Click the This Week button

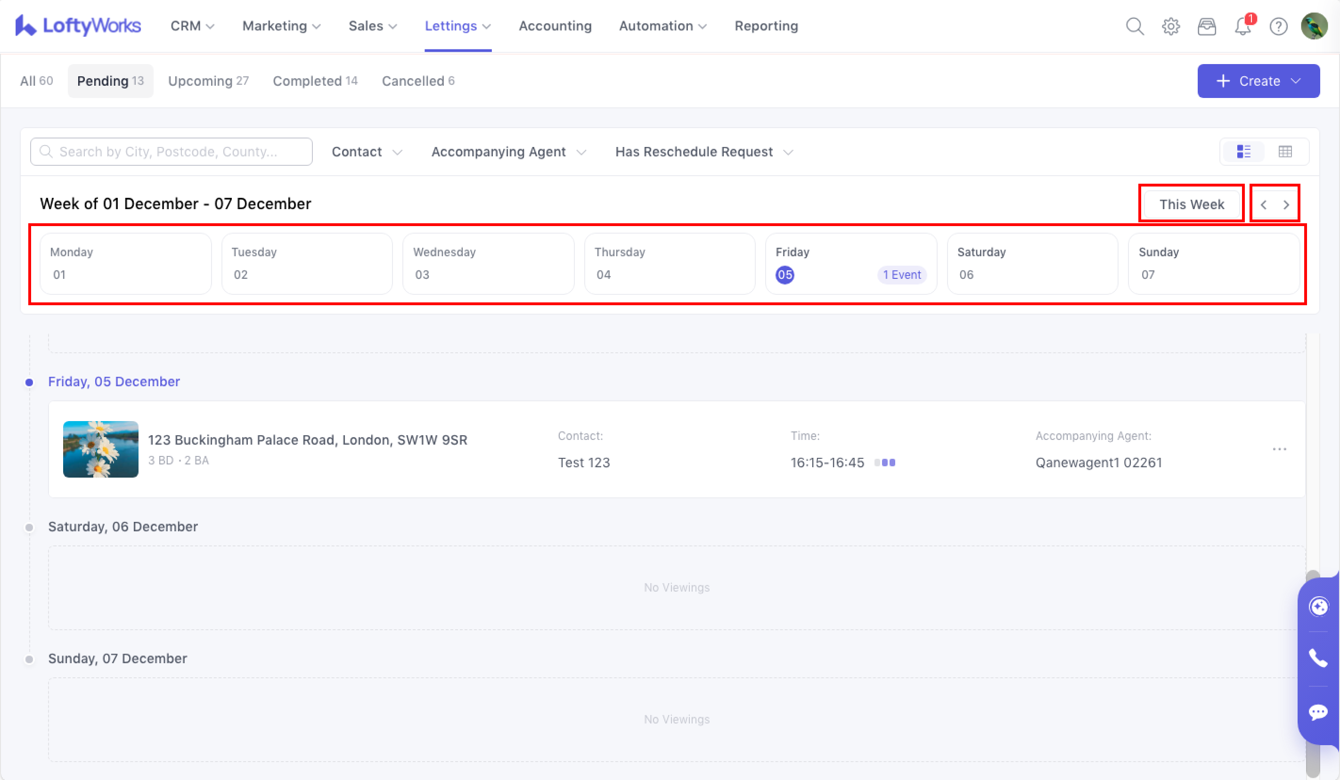pos(1191,204)
